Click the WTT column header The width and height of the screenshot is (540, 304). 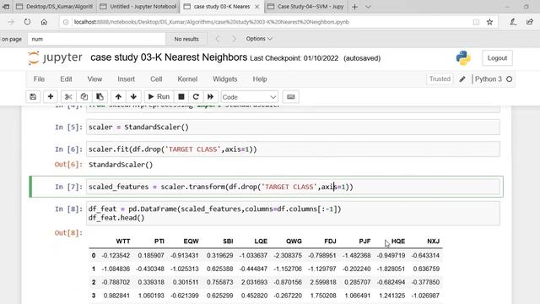(x=123, y=242)
